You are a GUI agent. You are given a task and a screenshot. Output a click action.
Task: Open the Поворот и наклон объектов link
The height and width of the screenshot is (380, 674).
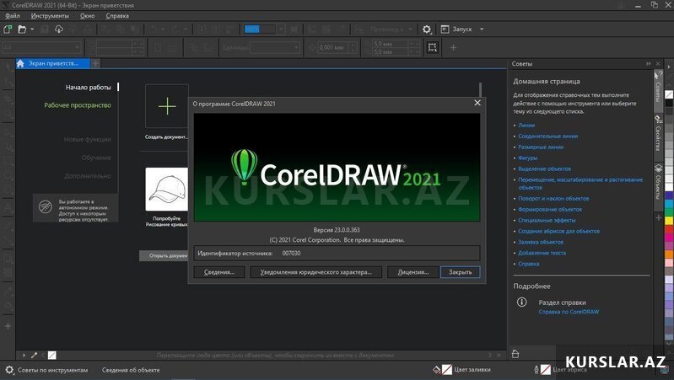[x=553, y=198]
